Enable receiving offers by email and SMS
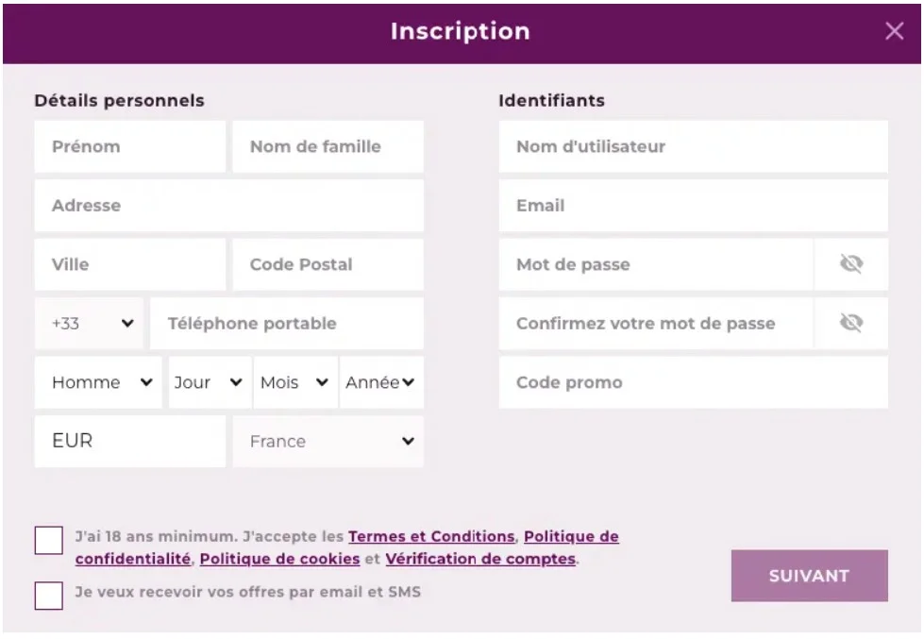The height and width of the screenshot is (639, 924). click(x=49, y=596)
